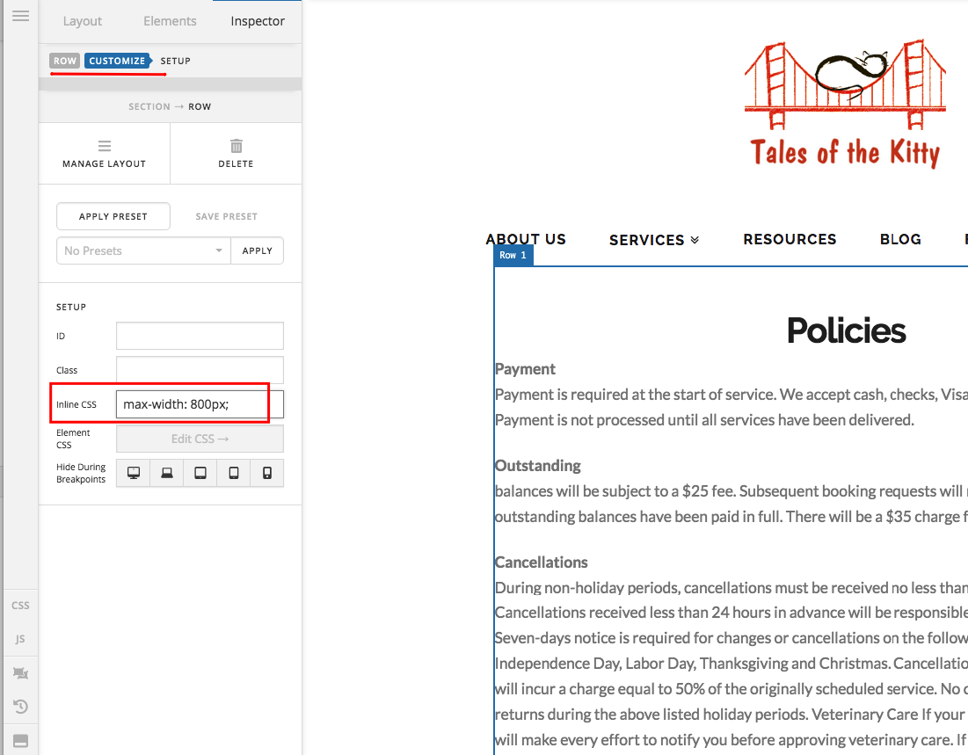
Task: Open the No Presets dropdown
Action: [x=143, y=250]
